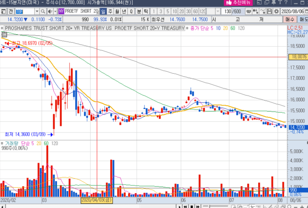Image resolution: width=308 pixels, height=208 pixels.
Task: Click the won currency toggle icon
Action: tap(249, 11)
